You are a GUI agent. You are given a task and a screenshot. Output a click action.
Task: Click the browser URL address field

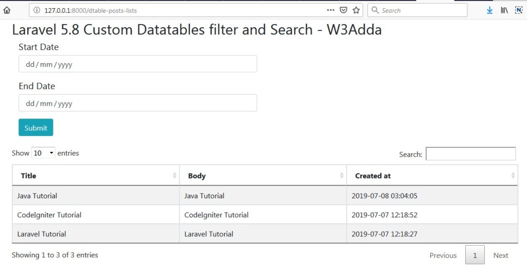180,10
